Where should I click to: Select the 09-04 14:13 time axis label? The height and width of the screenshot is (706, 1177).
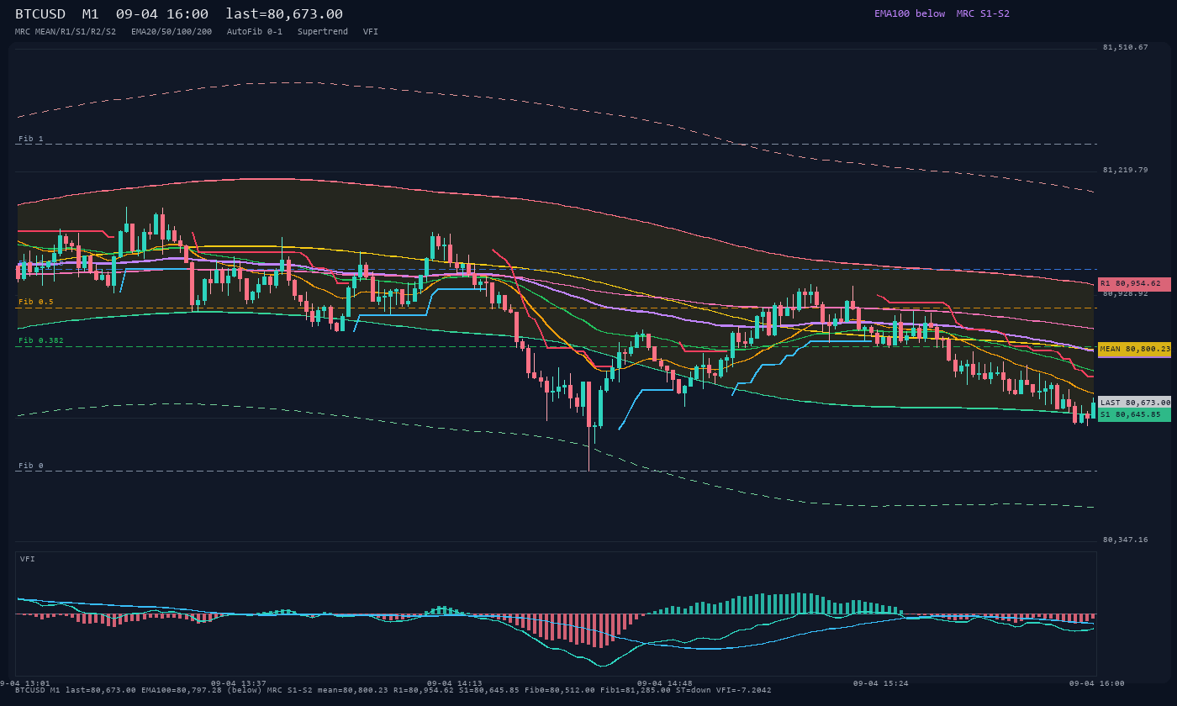coord(455,683)
